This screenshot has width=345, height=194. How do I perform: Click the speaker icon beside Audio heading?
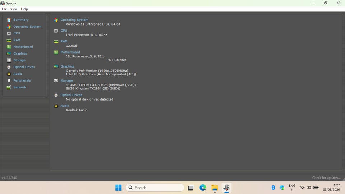[x=56, y=106]
